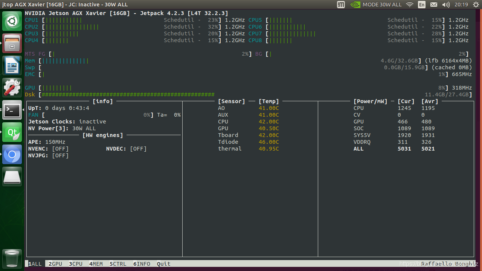Open the sound volume indicator
The width and height of the screenshot is (482, 271).
(x=446, y=5)
